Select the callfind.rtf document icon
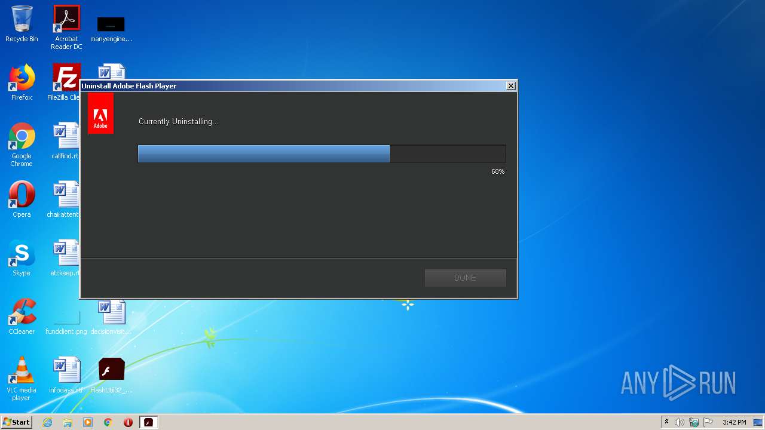The width and height of the screenshot is (765, 430). point(65,140)
